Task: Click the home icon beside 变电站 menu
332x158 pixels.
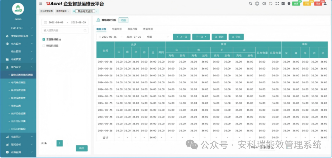Action: tap(7, 36)
